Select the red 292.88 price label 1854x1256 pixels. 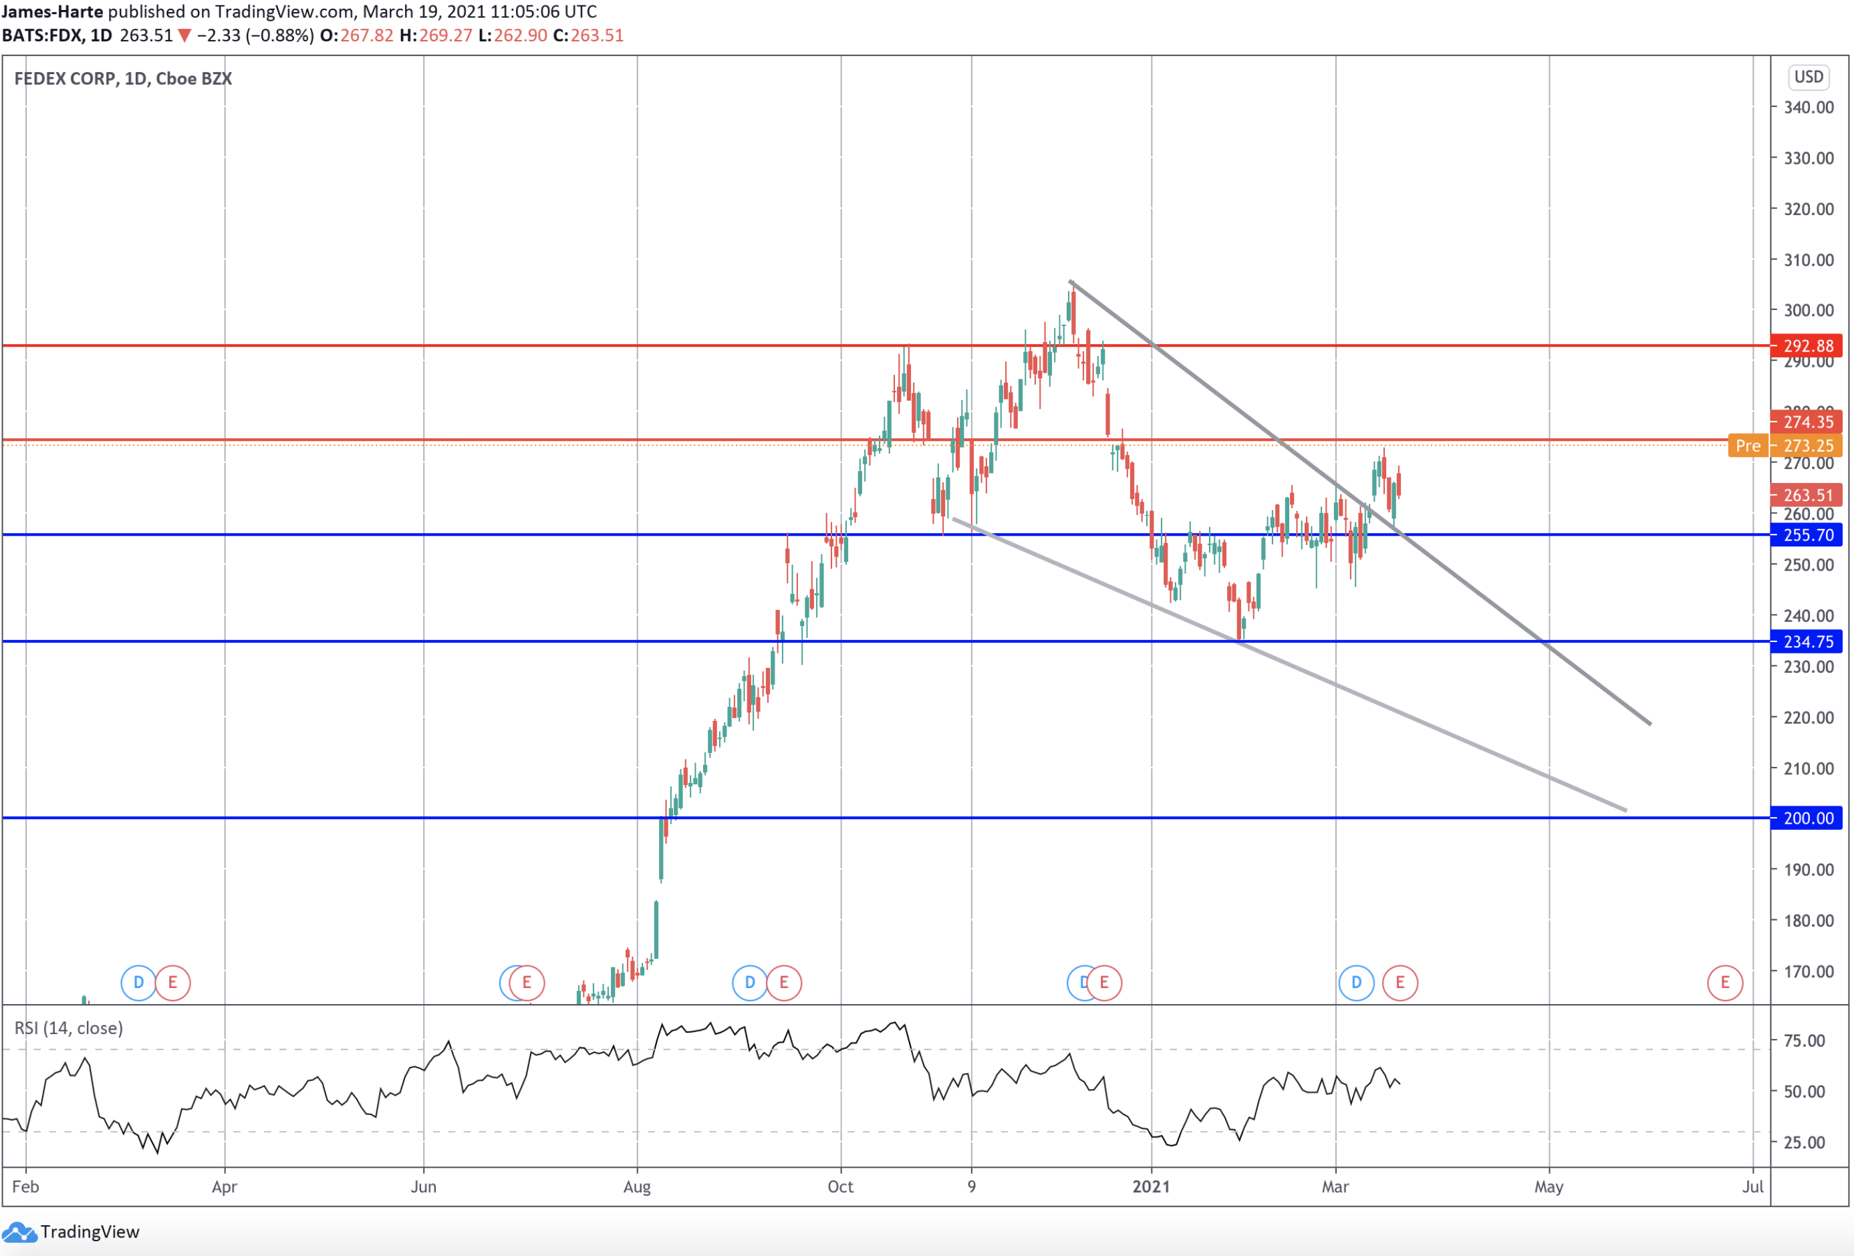[1807, 345]
